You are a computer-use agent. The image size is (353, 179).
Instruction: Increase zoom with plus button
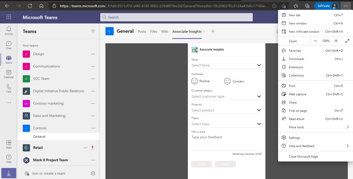[x=336, y=41]
